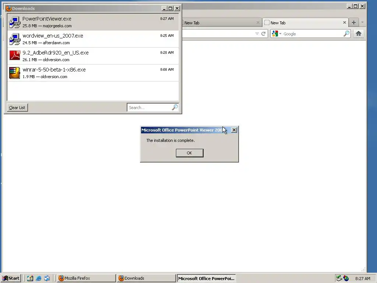Maximize the Firefox browser window

click(356, 6)
